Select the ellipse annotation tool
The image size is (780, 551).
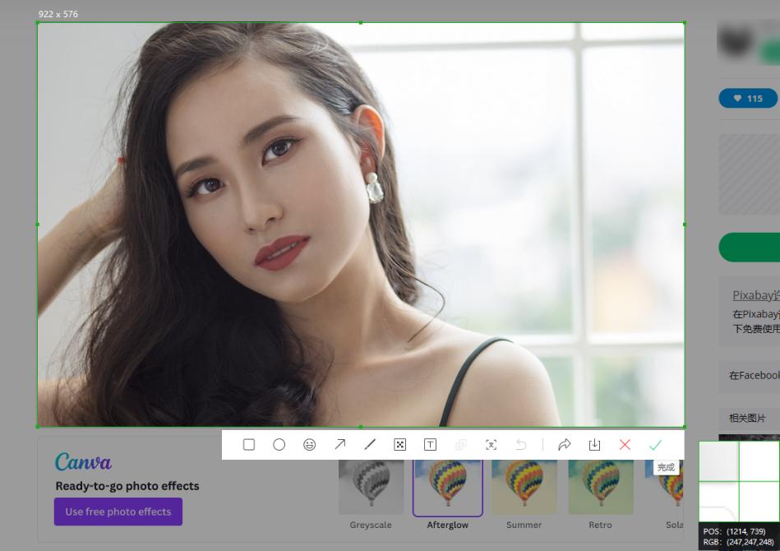point(279,444)
